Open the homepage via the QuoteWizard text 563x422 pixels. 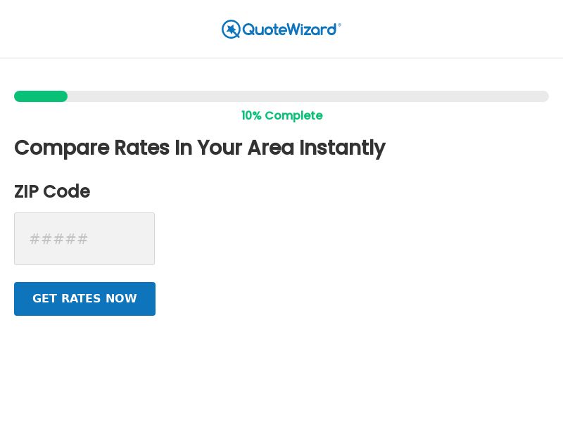290,29
